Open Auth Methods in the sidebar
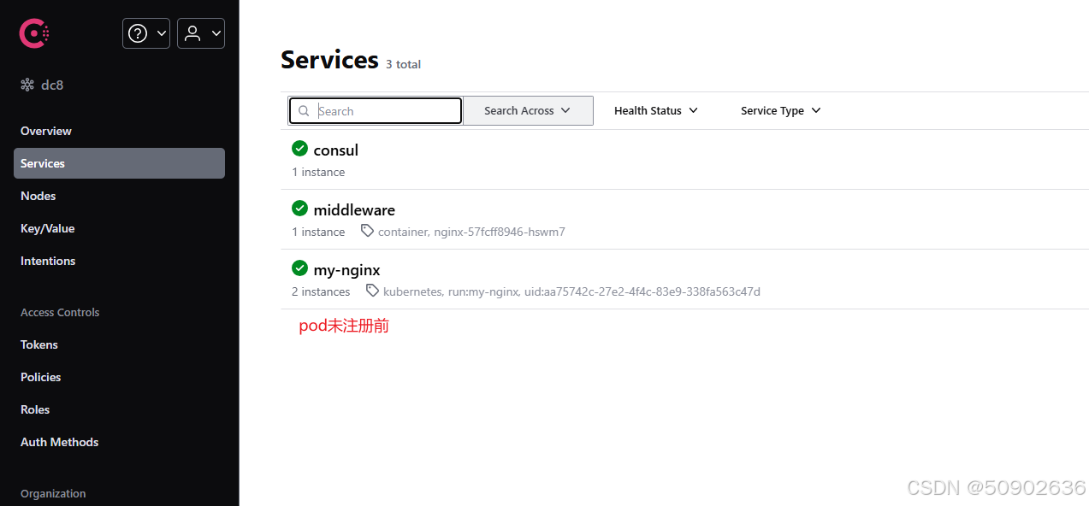This screenshot has height=506, width=1089. 119,442
